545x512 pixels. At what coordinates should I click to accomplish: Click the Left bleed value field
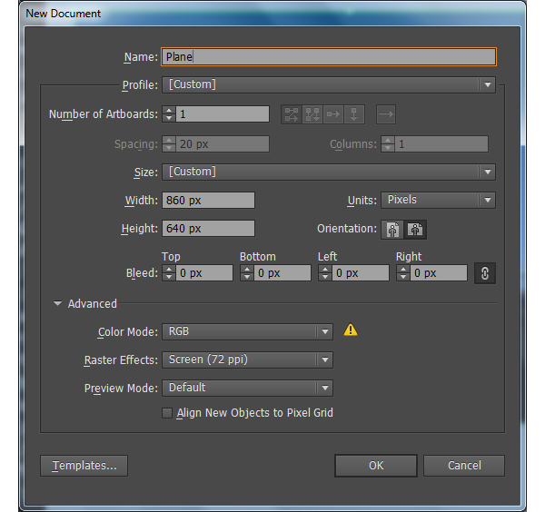tap(361, 273)
